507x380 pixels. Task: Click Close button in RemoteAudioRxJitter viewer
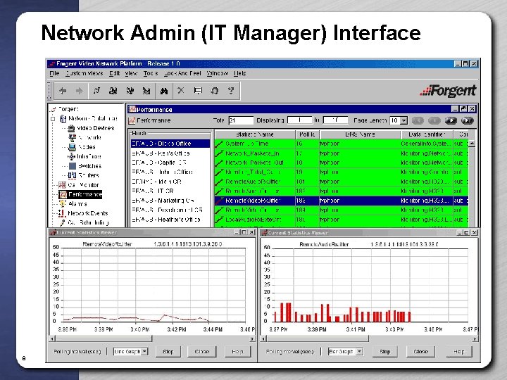tap(420, 352)
